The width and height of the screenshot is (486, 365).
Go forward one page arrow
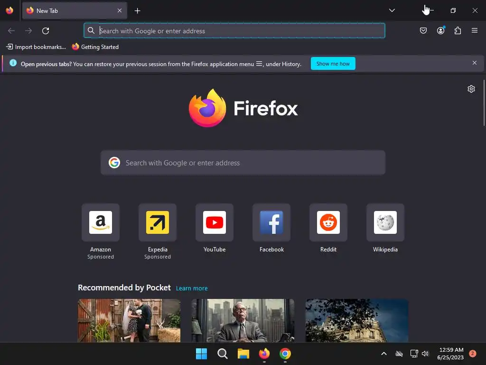[x=28, y=31]
